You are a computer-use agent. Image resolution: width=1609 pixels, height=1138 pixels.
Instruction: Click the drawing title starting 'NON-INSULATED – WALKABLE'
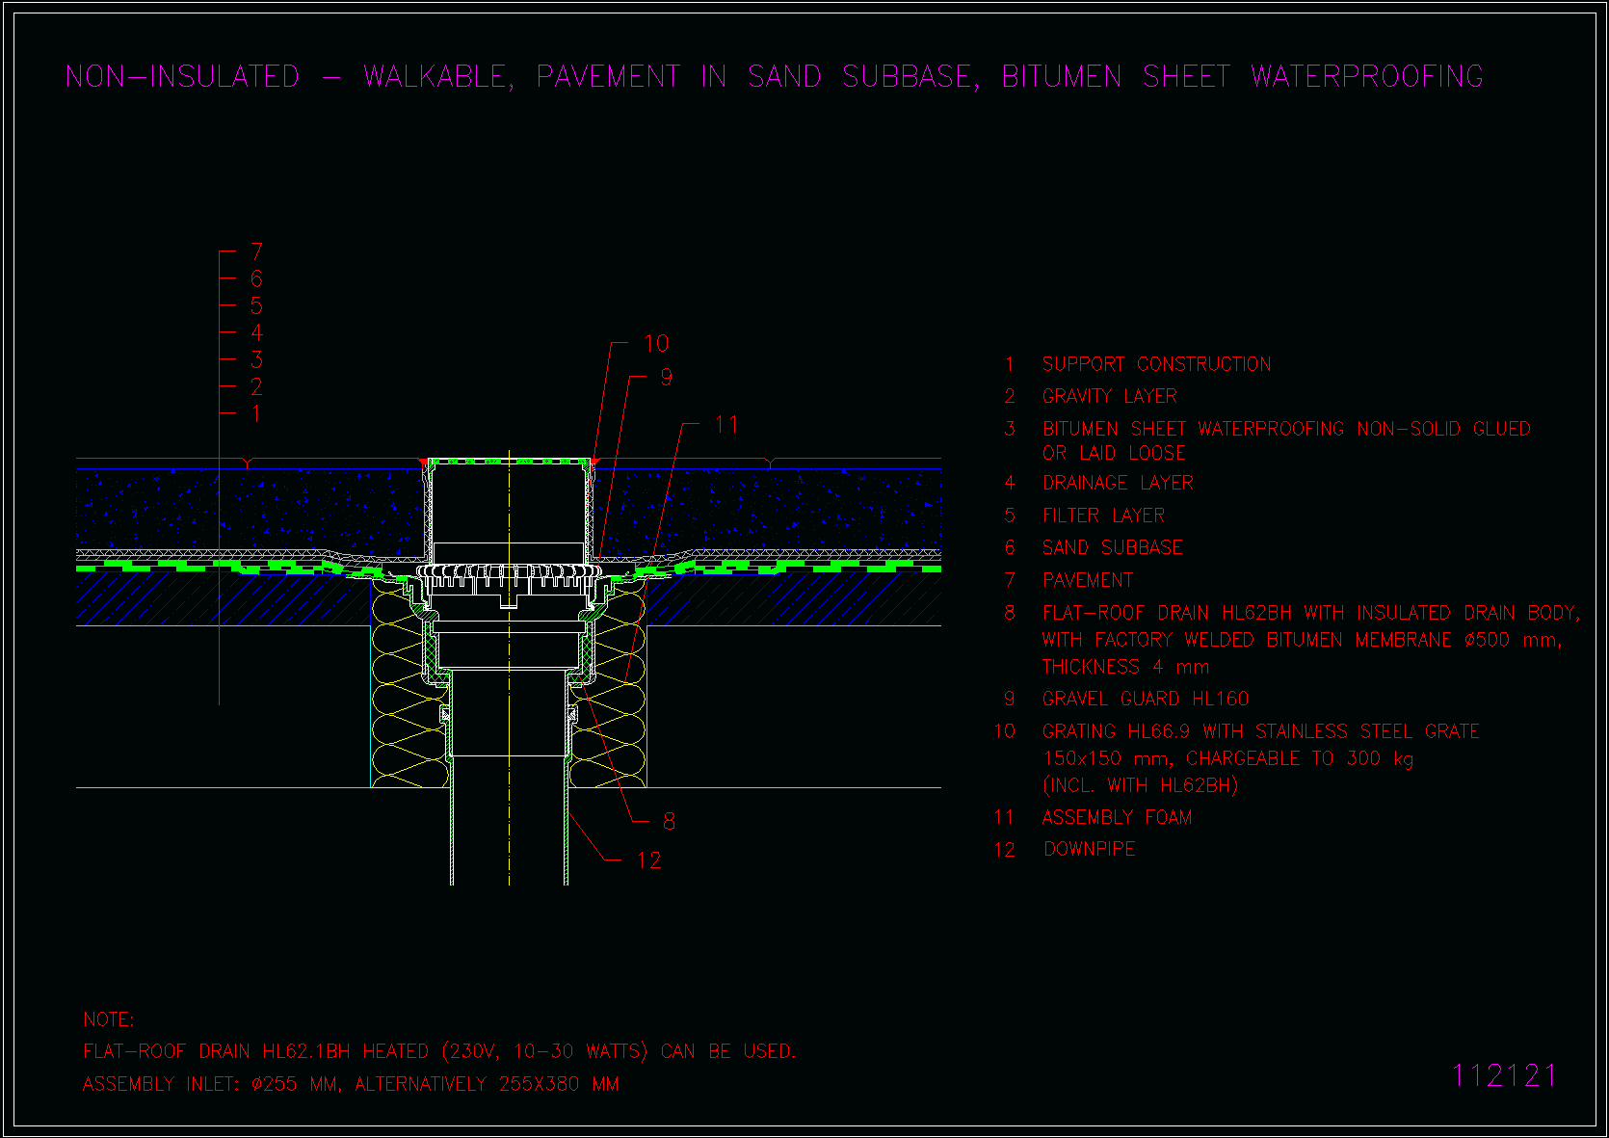(775, 77)
